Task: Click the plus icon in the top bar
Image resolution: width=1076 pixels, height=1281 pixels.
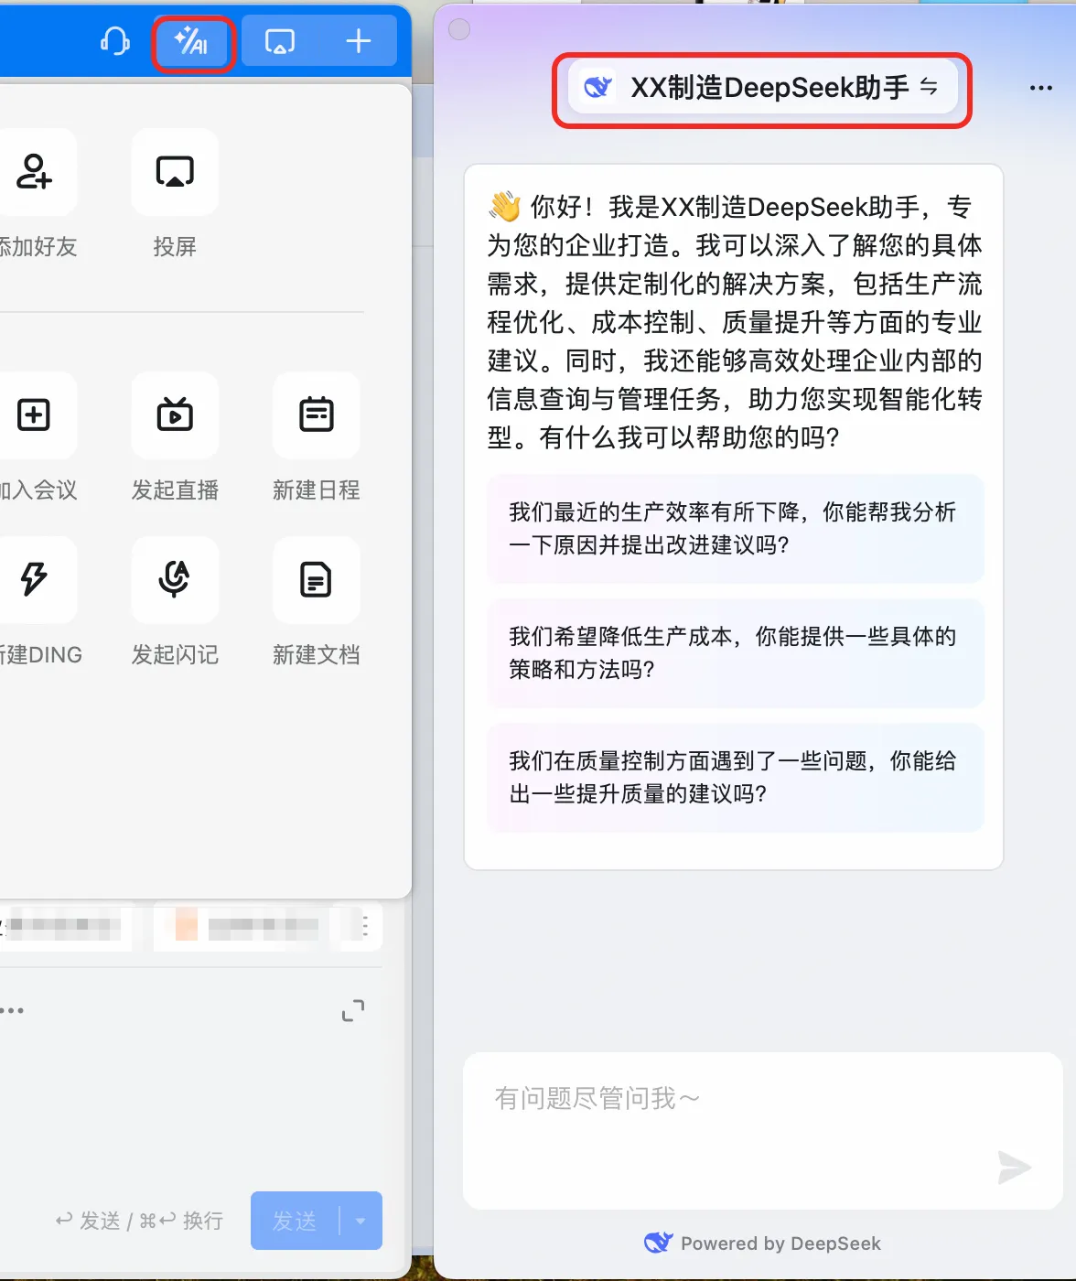Action: pos(359,41)
